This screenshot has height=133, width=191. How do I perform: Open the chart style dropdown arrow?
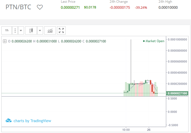pyautogui.click(x=40, y=30)
